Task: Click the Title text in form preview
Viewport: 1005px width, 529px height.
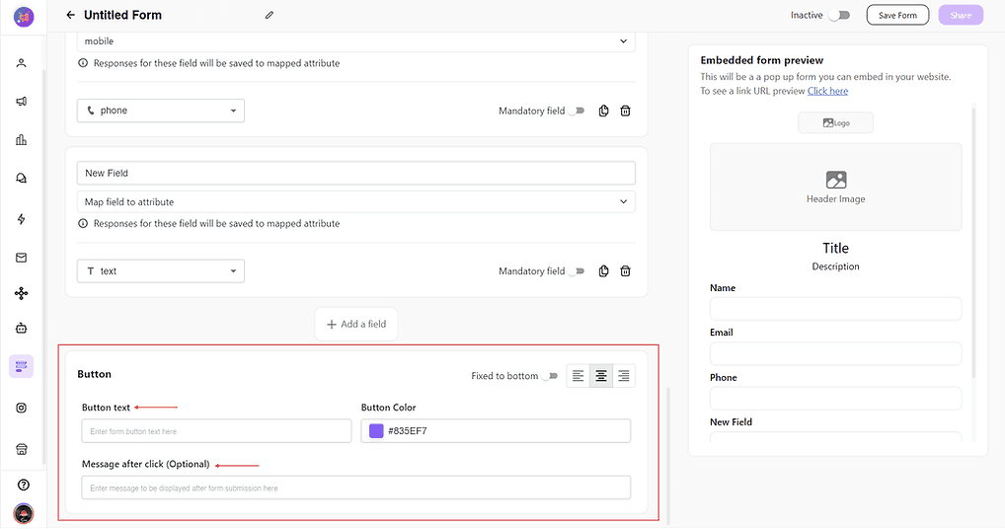Action: click(836, 248)
